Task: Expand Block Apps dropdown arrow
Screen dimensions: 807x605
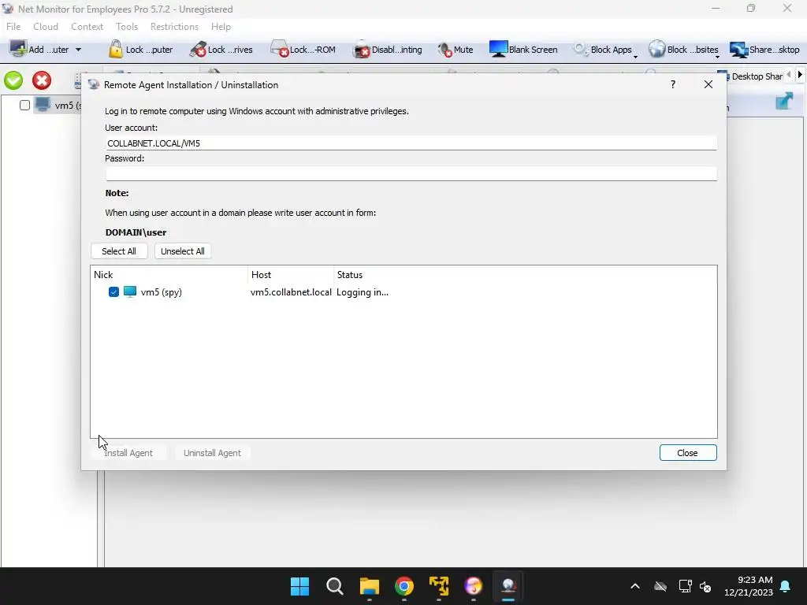Action: pyautogui.click(x=635, y=57)
